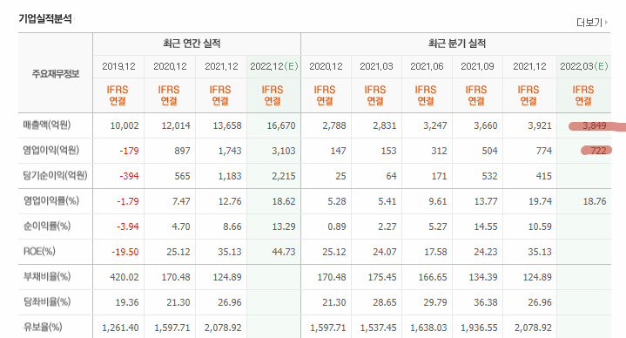Click the 10,002 revenue value
This screenshot has width=626, height=338.
[125, 125]
